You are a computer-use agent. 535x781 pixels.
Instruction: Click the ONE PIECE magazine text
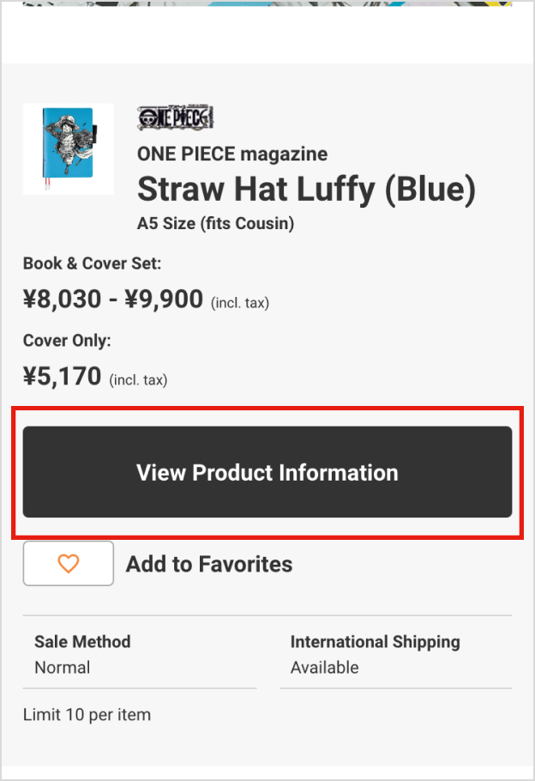(231, 154)
